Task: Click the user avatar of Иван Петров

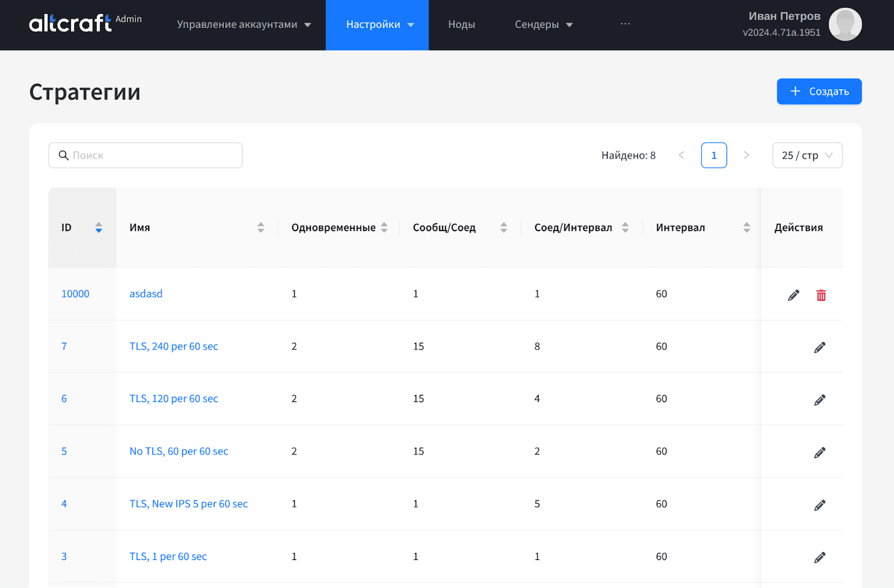Action: [844, 25]
